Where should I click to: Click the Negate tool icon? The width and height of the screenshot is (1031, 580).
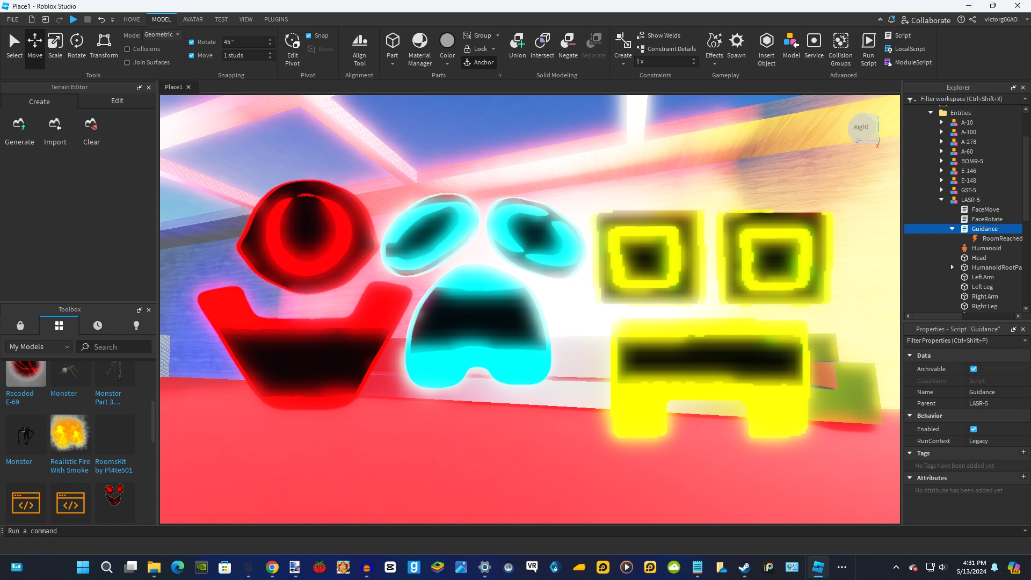pyautogui.click(x=568, y=41)
